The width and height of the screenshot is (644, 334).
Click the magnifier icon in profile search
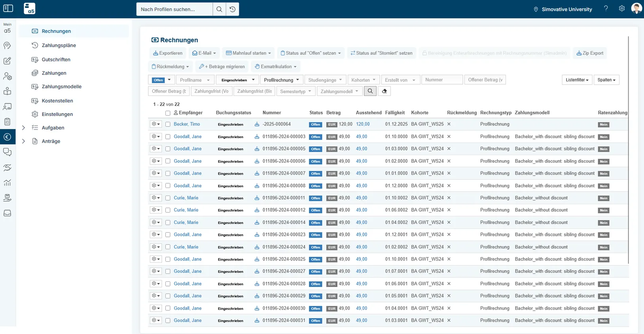tap(219, 9)
